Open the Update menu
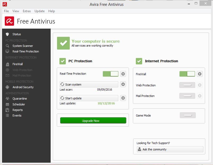 (40, 11)
